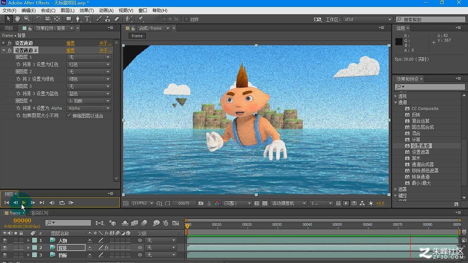Toggle the 对齐 snapping checkbox
Image resolution: width=468 pixels, height=263 pixels.
point(186,19)
